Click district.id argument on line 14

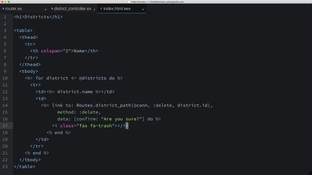[x=193, y=105]
